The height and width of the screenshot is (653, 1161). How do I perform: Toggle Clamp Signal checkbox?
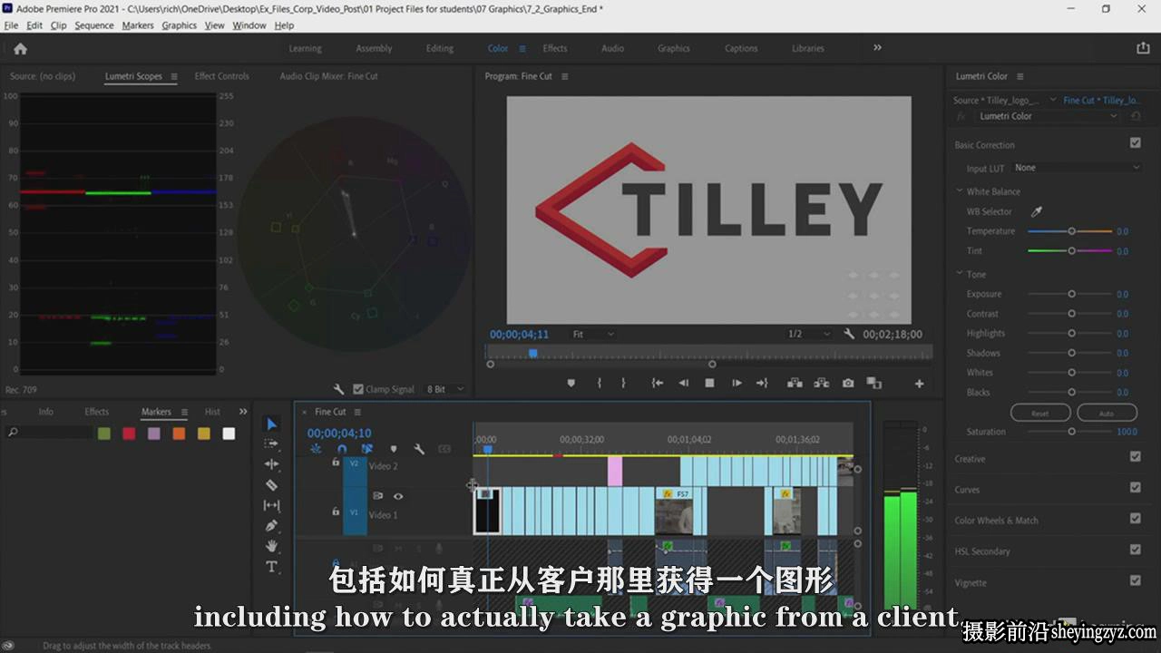coord(358,389)
